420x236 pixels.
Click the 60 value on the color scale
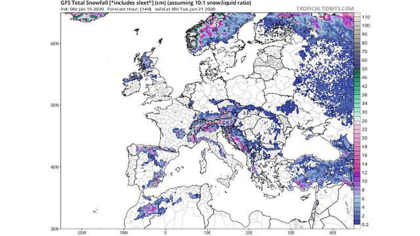click(x=365, y=60)
